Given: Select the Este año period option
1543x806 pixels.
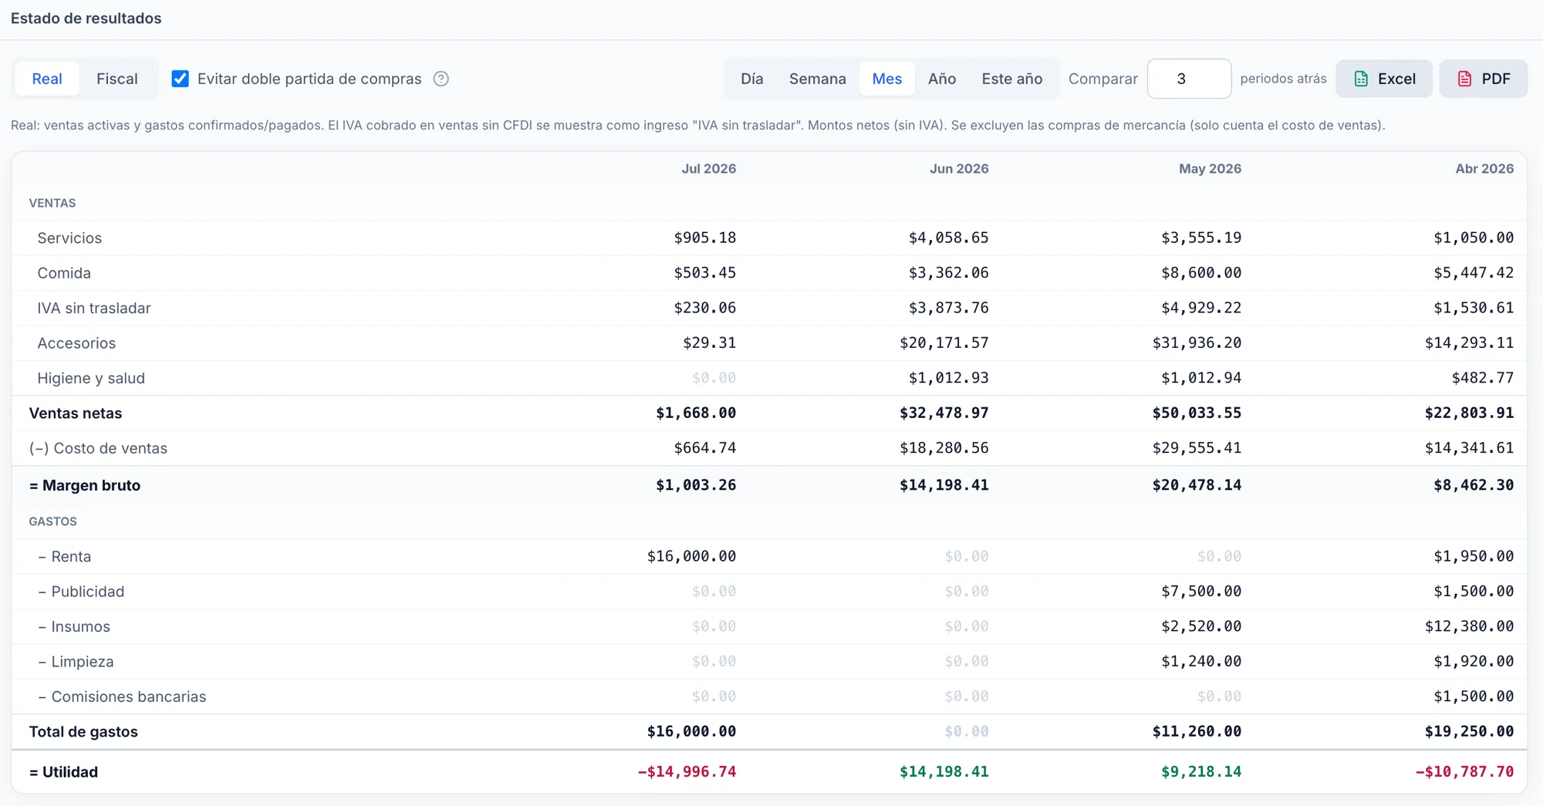Looking at the screenshot, I should 1012,79.
